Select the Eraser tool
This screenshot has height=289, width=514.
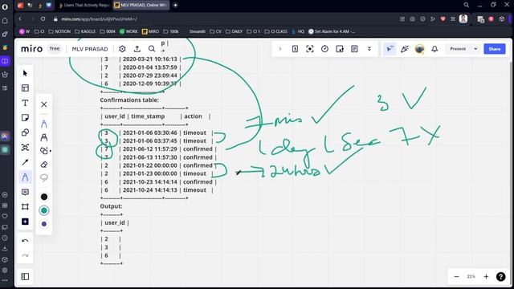coord(44,164)
